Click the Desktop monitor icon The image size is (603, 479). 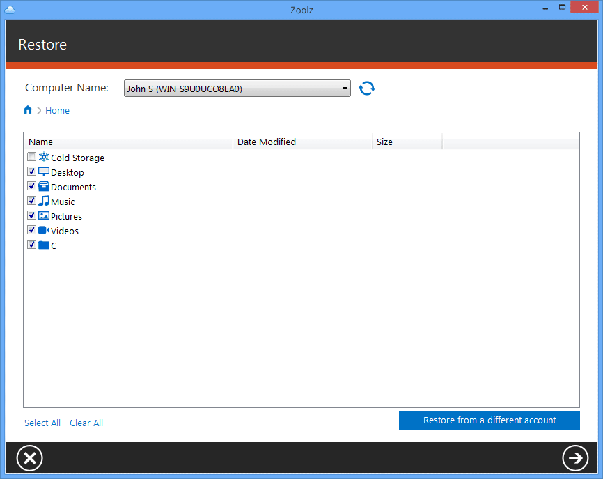coord(43,172)
